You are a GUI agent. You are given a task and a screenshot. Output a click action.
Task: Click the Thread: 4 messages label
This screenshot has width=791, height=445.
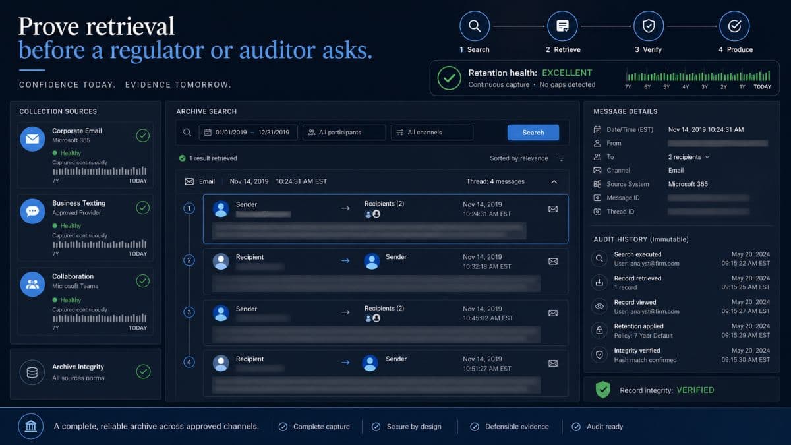[x=495, y=181]
